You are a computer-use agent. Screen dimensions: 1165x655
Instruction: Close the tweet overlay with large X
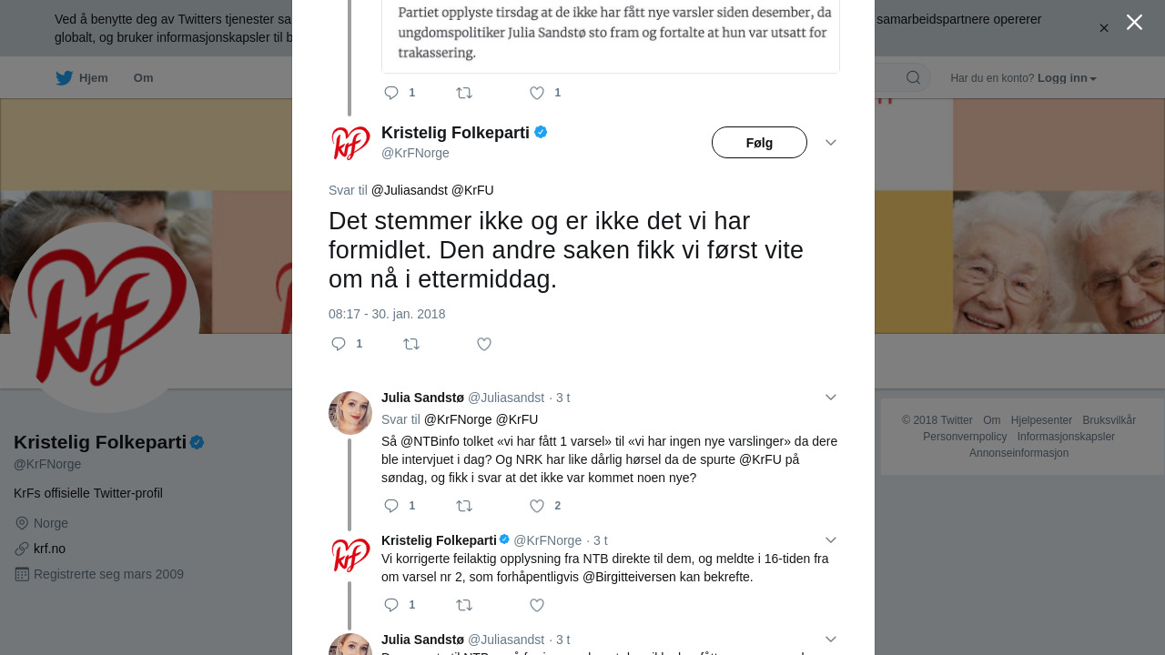click(x=1134, y=22)
